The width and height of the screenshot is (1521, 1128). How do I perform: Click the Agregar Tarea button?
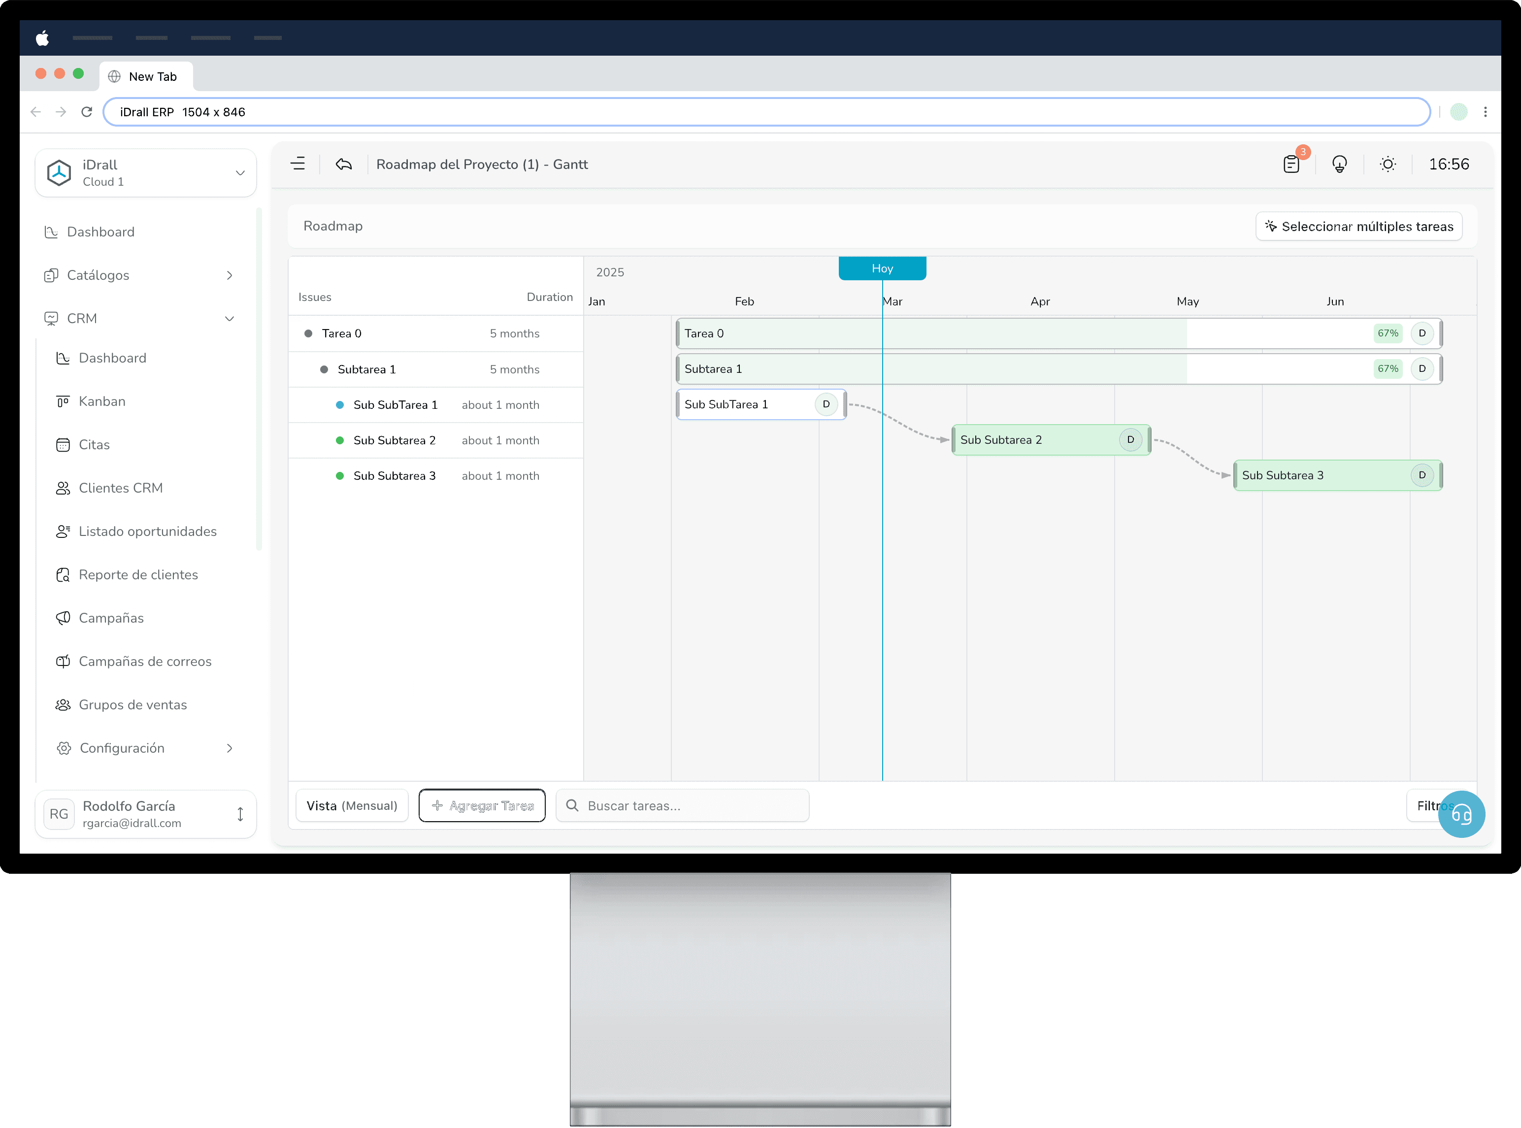click(482, 806)
